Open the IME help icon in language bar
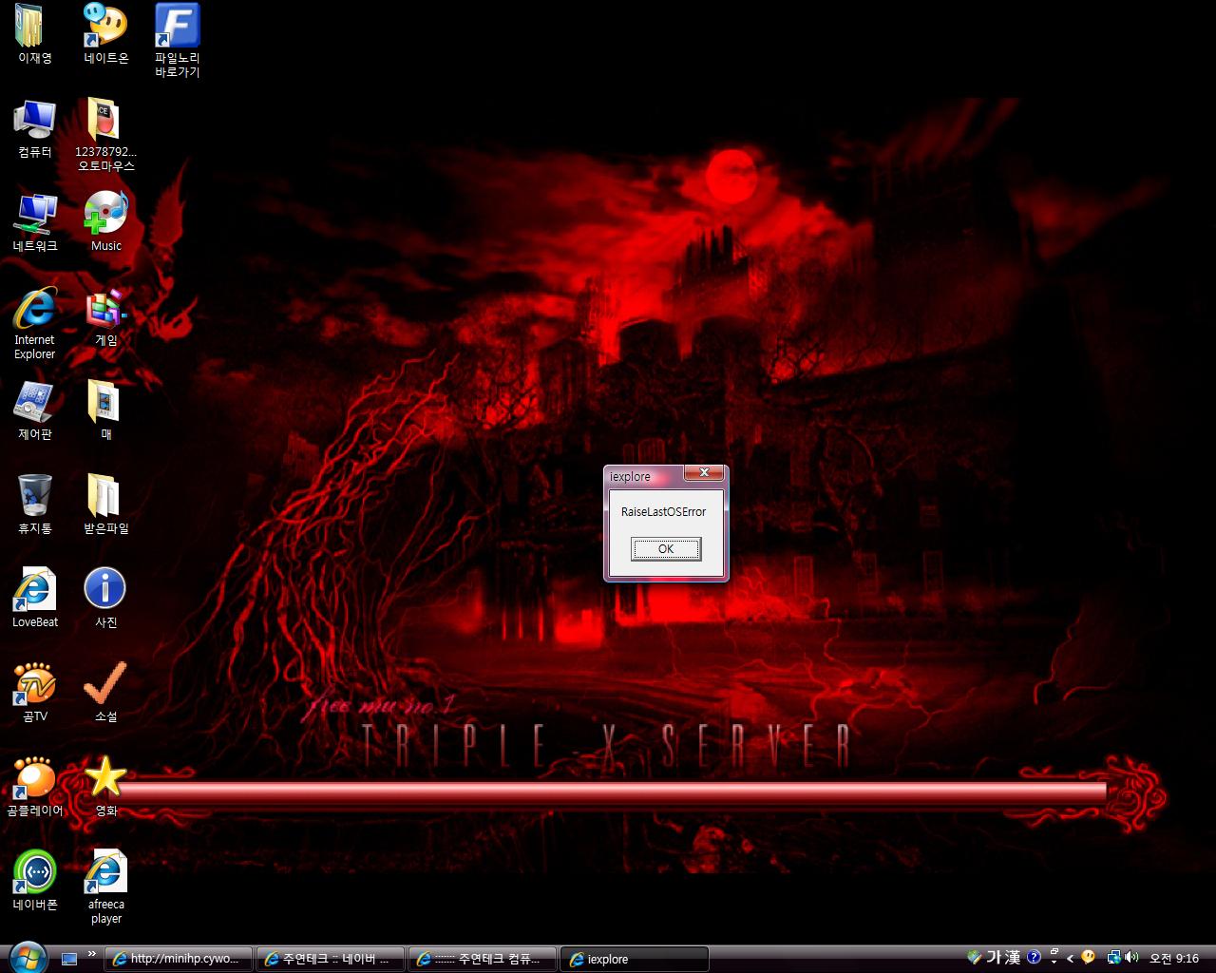The image size is (1216, 973). (x=1034, y=958)
